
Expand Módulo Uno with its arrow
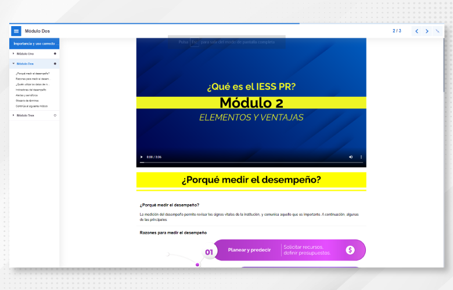[x=13, y=54]
